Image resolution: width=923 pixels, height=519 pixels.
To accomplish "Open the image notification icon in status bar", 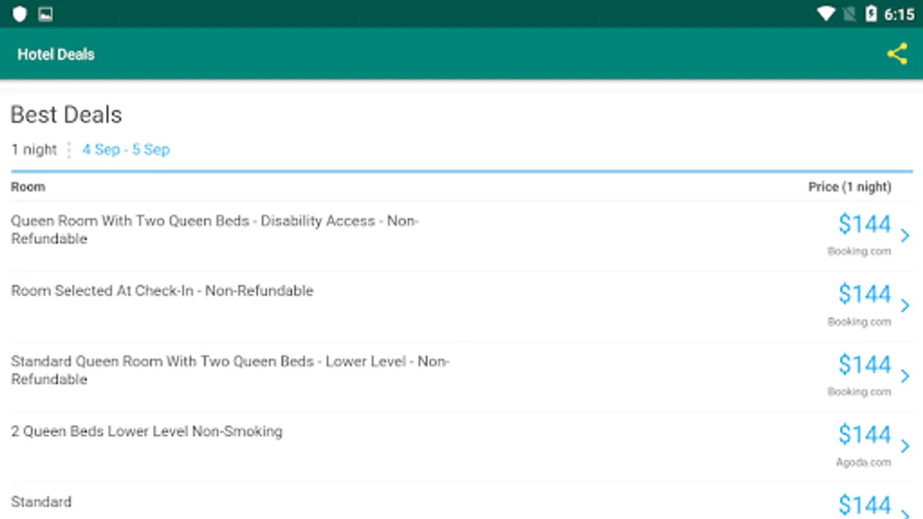I will pos(46,14).
